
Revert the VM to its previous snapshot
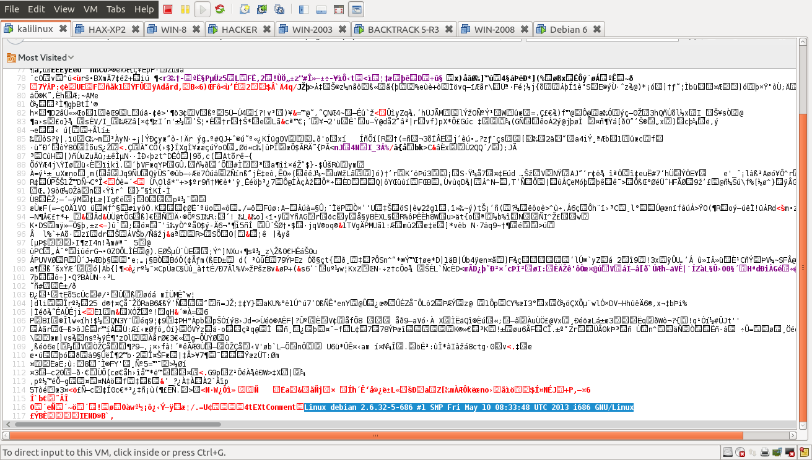click(262, 9)
